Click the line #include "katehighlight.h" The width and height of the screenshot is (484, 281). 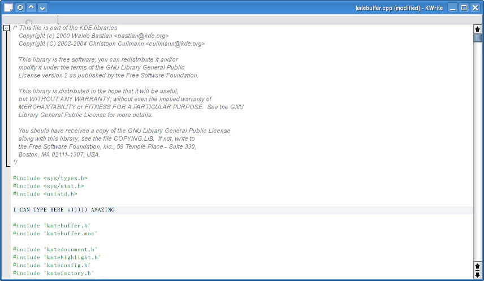point(57,257)
